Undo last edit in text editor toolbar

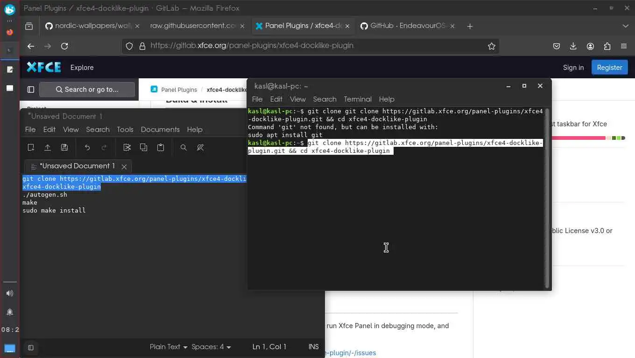tap(87, 147)
